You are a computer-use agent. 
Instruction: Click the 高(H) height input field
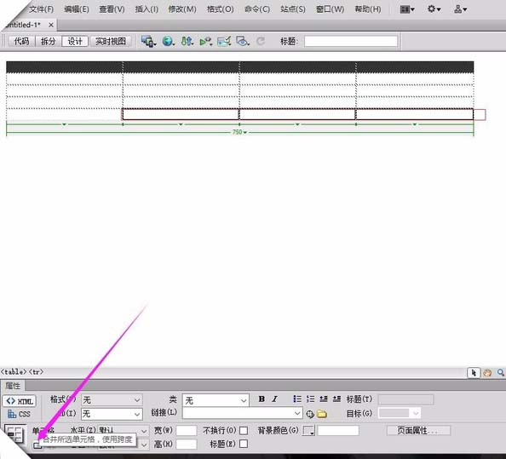click(187, 445)
